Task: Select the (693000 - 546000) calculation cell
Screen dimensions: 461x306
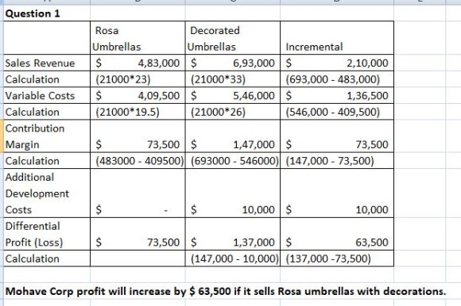Action: click(x=233, y=161)
